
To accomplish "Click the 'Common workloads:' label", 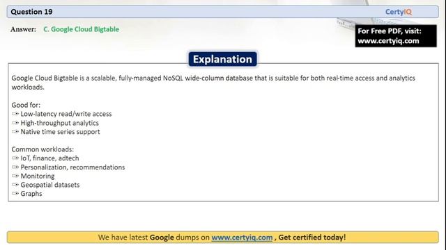I will pyautogui.click(x=43, y=149).
